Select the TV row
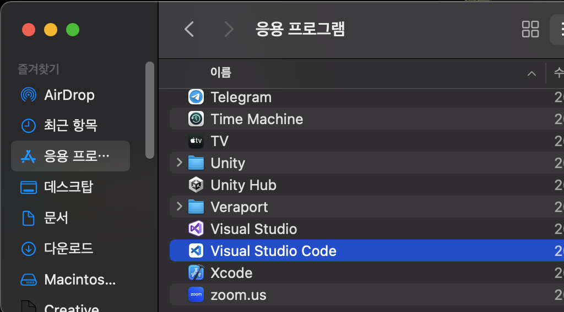Viewport: 564px width, 312px height. [366, 141]
